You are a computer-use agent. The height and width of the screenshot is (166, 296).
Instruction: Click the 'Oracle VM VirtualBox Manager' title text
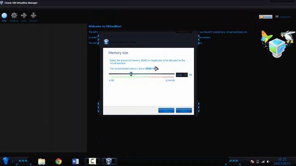(21, 3)
